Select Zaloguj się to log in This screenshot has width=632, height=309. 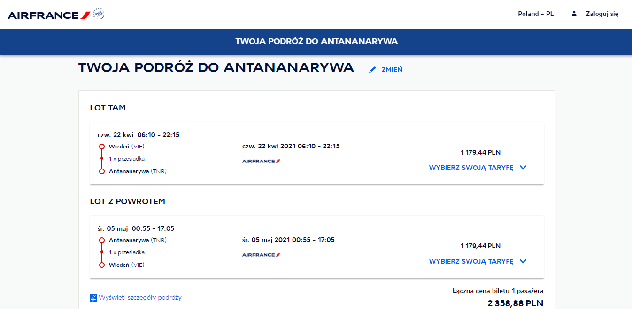point(602,14)
